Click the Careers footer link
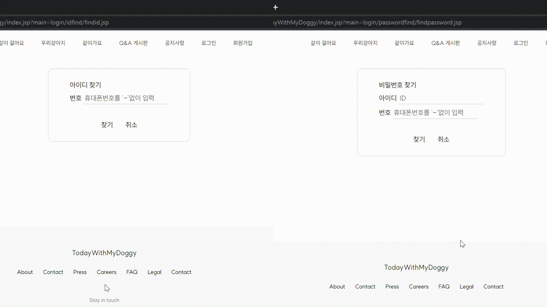The height and width of the screenshot is (307, 547). point(107,272)
